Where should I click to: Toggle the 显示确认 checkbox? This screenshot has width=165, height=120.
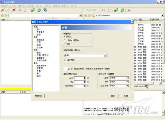[x=65, y=60]
